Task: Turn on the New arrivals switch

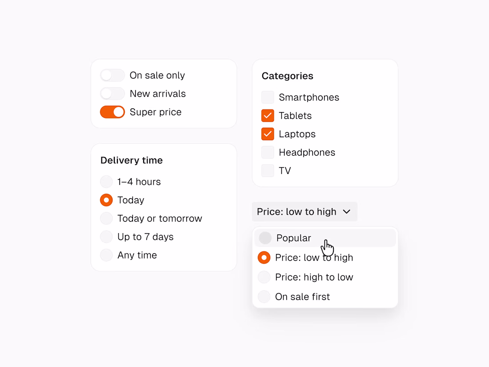Action: 112,93
